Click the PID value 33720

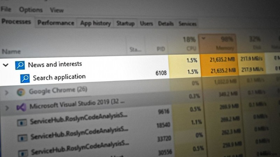[164, 139]
